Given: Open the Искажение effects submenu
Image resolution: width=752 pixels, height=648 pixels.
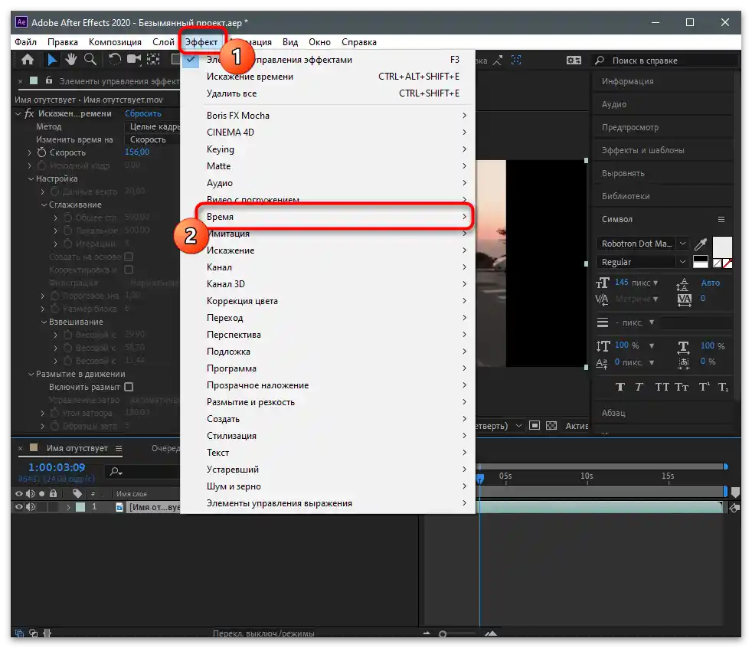Looking at the screenshot, I should tap(335, 250).
